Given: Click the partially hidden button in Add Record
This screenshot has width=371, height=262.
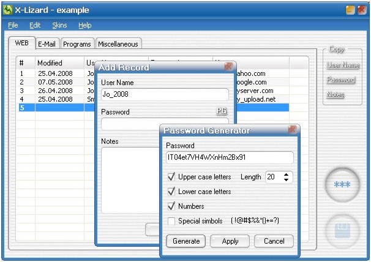Looking at the screenshot, I should [152, 230].
